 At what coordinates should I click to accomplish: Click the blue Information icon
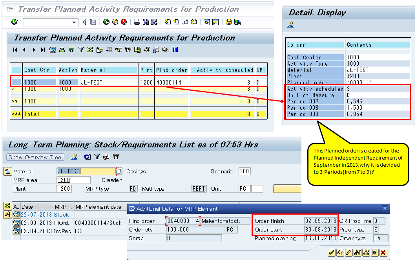click(175, 50)
